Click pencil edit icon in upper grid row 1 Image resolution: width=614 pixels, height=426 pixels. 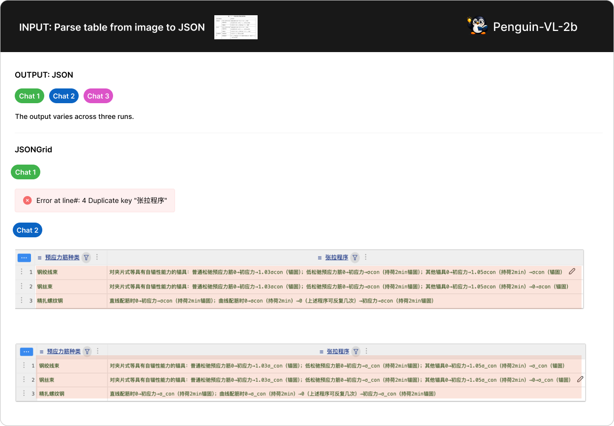point(572,271)
